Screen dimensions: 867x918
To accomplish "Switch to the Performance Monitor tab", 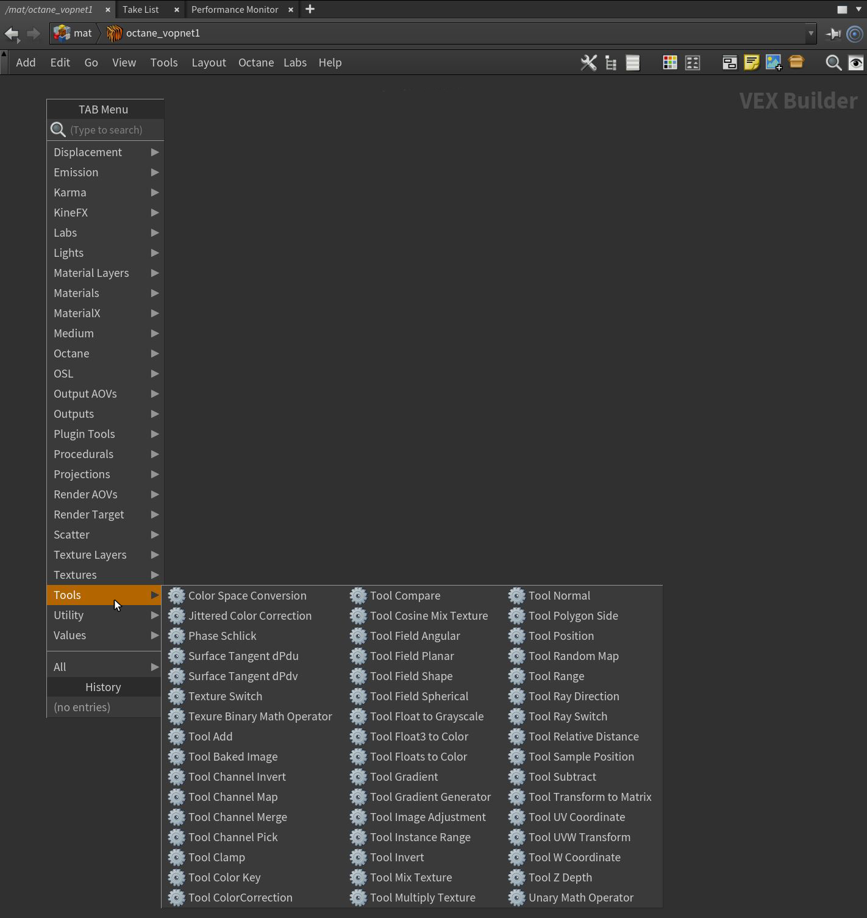I will [x=235, y=10].
